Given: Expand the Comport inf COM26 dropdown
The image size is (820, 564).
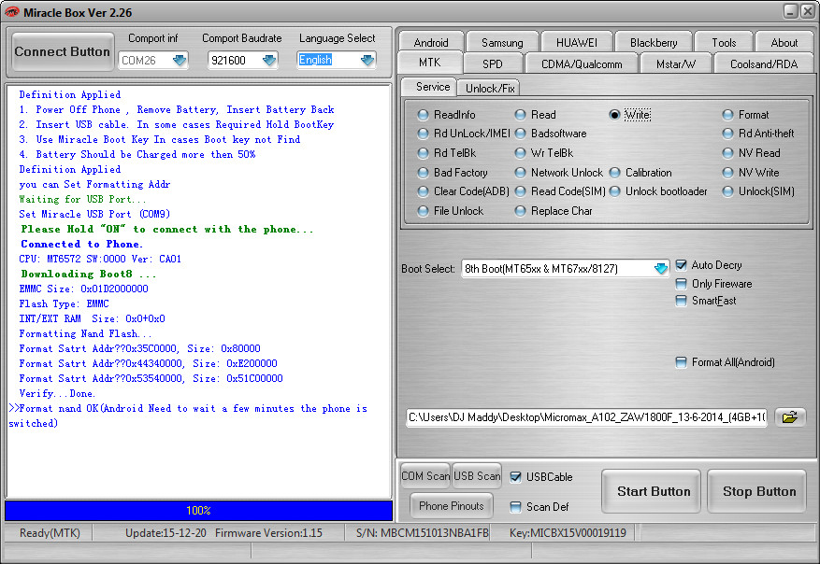Looking at the screenshot, I should [x=180, y=61].
